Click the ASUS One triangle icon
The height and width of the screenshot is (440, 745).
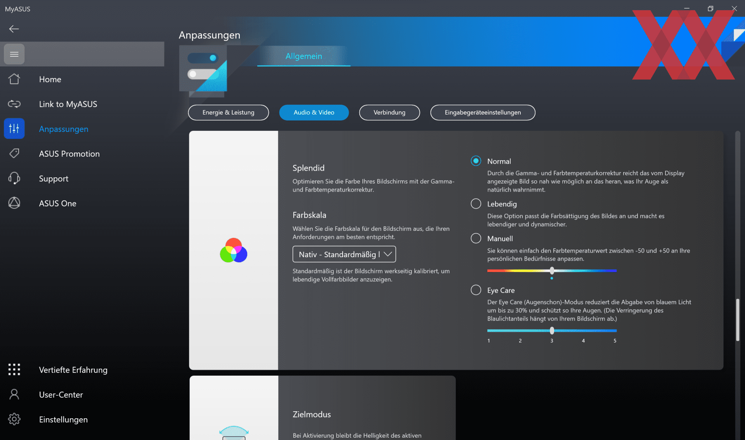point(14,203)
